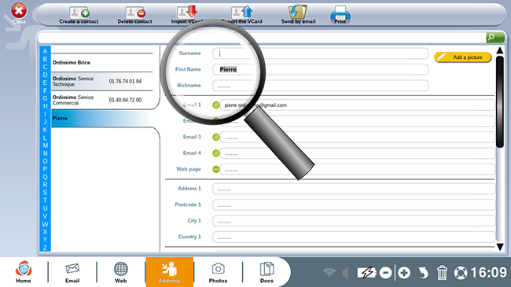Open the Web tab in bottom bar
The image size is (511, 287).
[120, 273]
